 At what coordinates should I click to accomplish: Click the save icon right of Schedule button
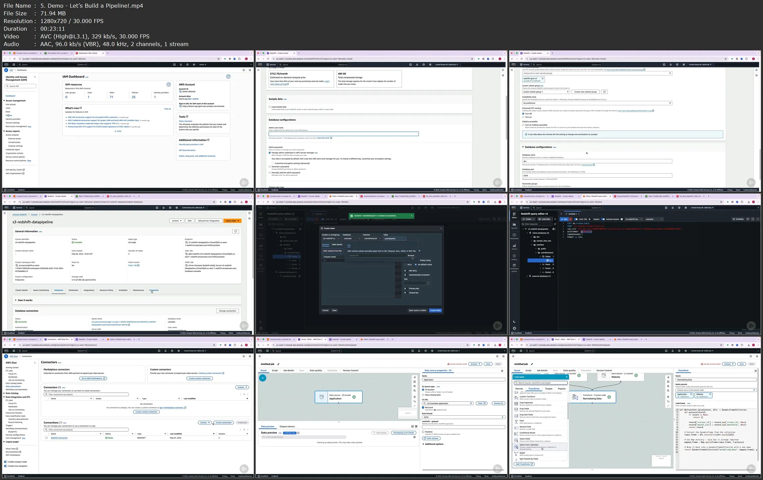coord(748,219)
